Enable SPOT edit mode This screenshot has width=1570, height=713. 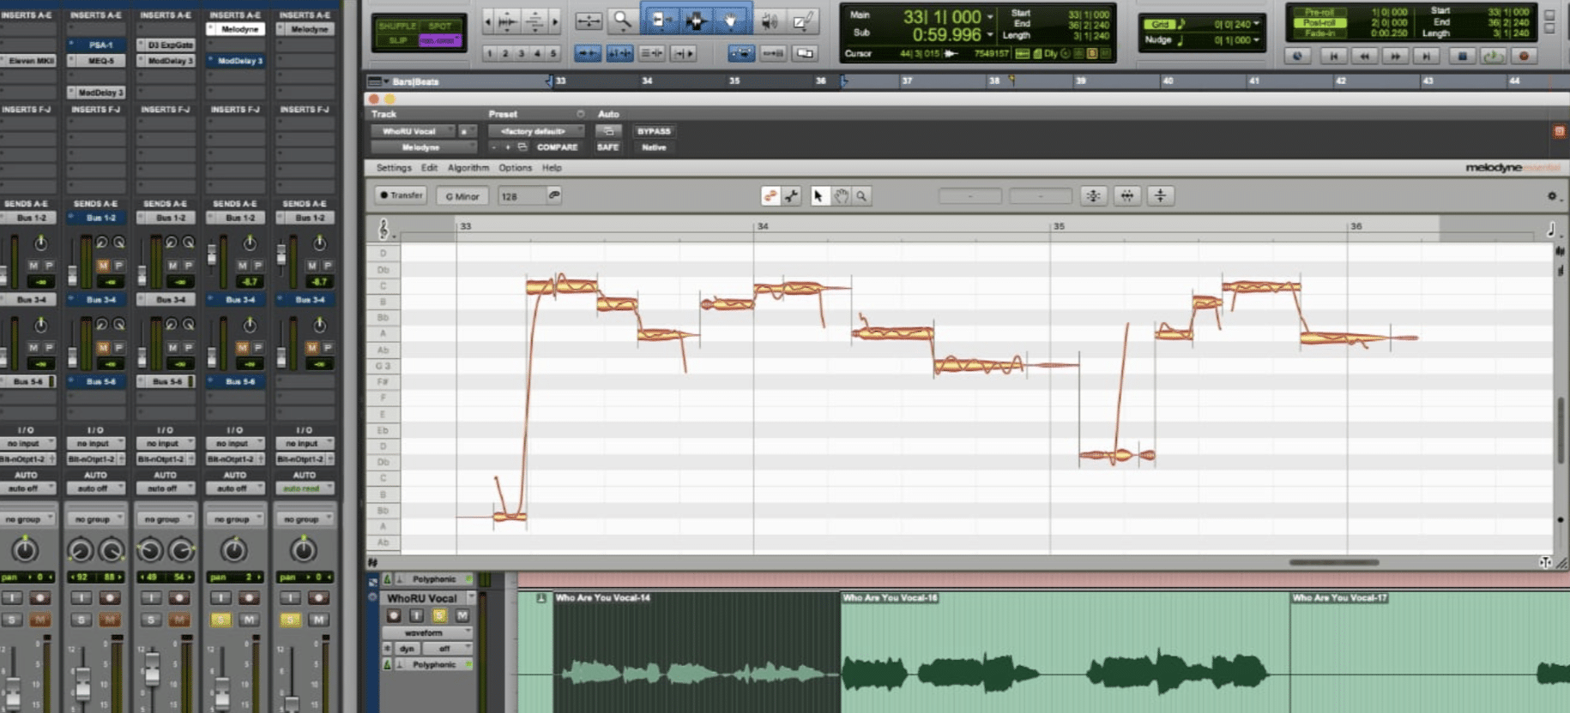point(440,26)
